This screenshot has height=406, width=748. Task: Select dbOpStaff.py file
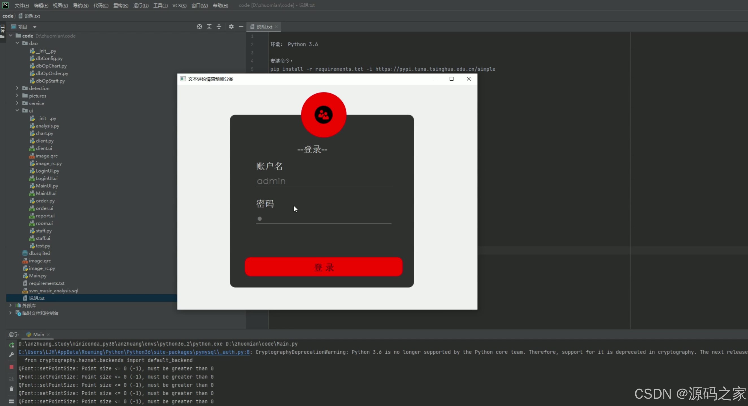pyautogui.click(x=47, y=81)
